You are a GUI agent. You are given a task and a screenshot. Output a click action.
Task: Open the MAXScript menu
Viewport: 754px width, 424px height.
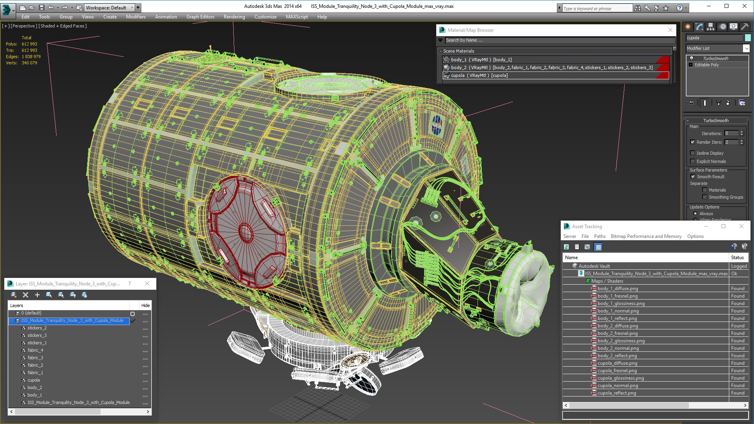296,17
